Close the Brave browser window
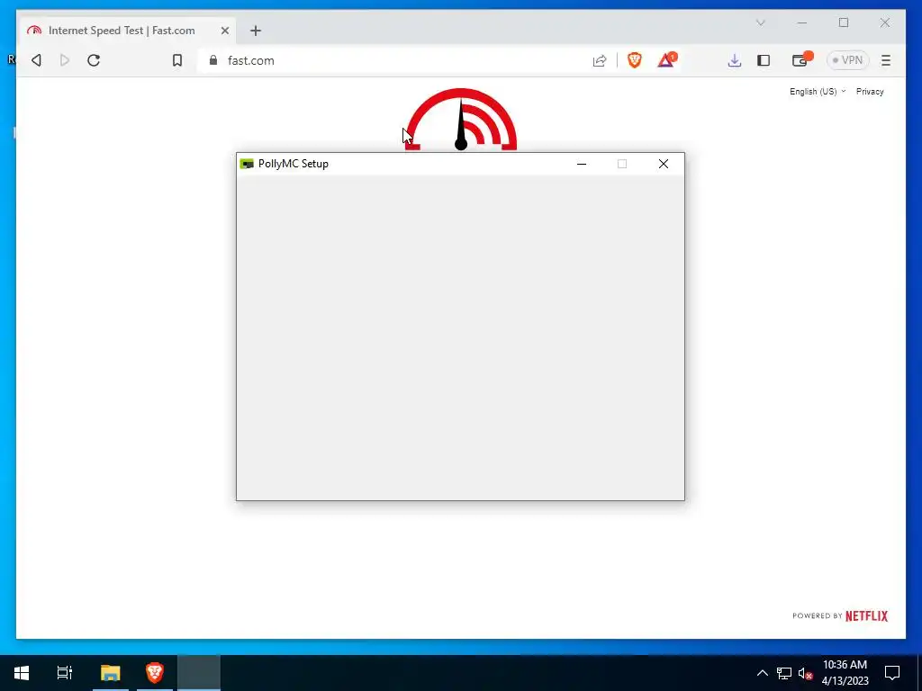 885,22
